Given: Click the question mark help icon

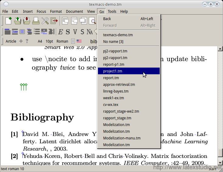Looking at the screenshot, I should click(27, 41).
